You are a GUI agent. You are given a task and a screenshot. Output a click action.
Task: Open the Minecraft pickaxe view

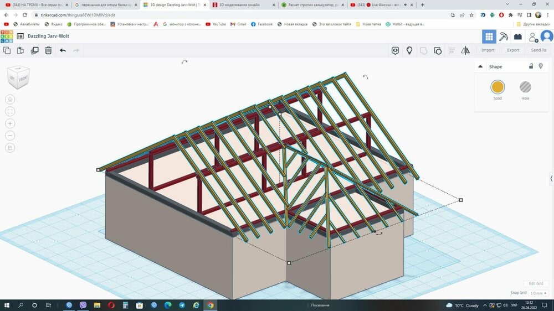(504, 37)
